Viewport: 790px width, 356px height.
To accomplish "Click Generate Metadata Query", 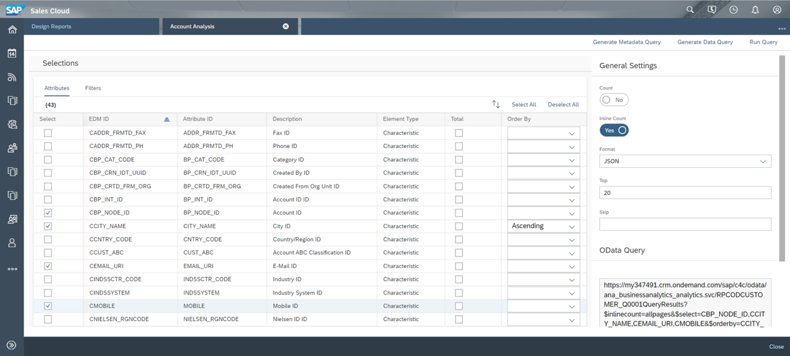I will pyautogui.click(x=626, y=42).
